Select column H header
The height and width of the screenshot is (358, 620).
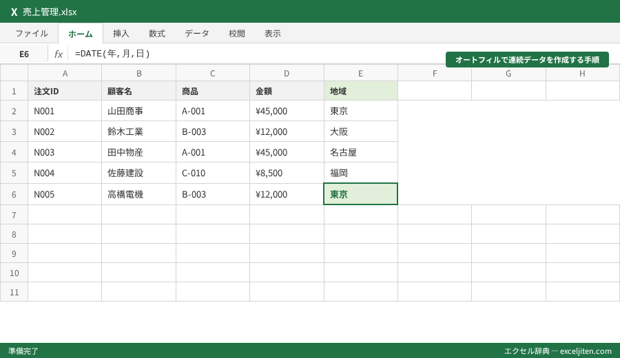pyautogui.click(x=582, y=73)
